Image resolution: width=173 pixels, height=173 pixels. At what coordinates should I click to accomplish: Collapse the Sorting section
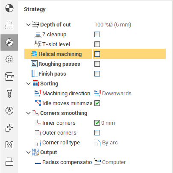coord(29,84)
